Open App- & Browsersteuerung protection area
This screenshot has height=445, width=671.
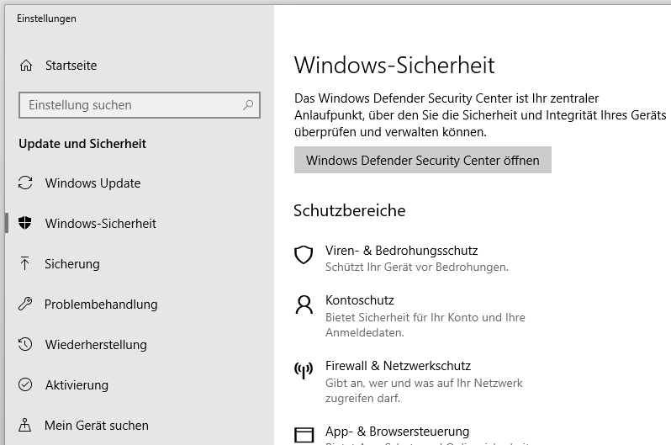click(x=397, y=432)
